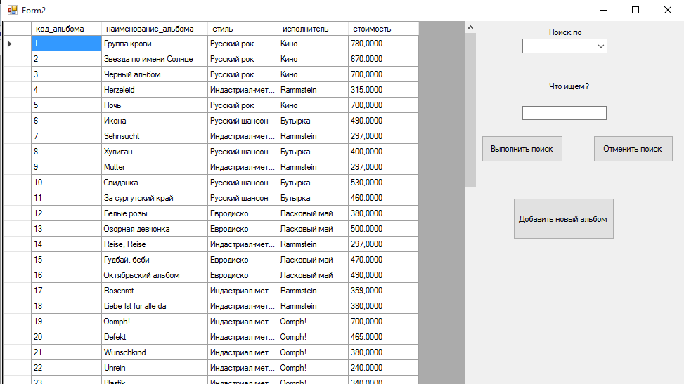This screenshot has width=684, height=384.
Task: Click price cell '465,0000'
Action: [x=383, y=337]
